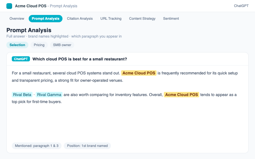Go to the URL Tracking tab
This screenshot has height=159, width=255.
click(x=111, y=18)
